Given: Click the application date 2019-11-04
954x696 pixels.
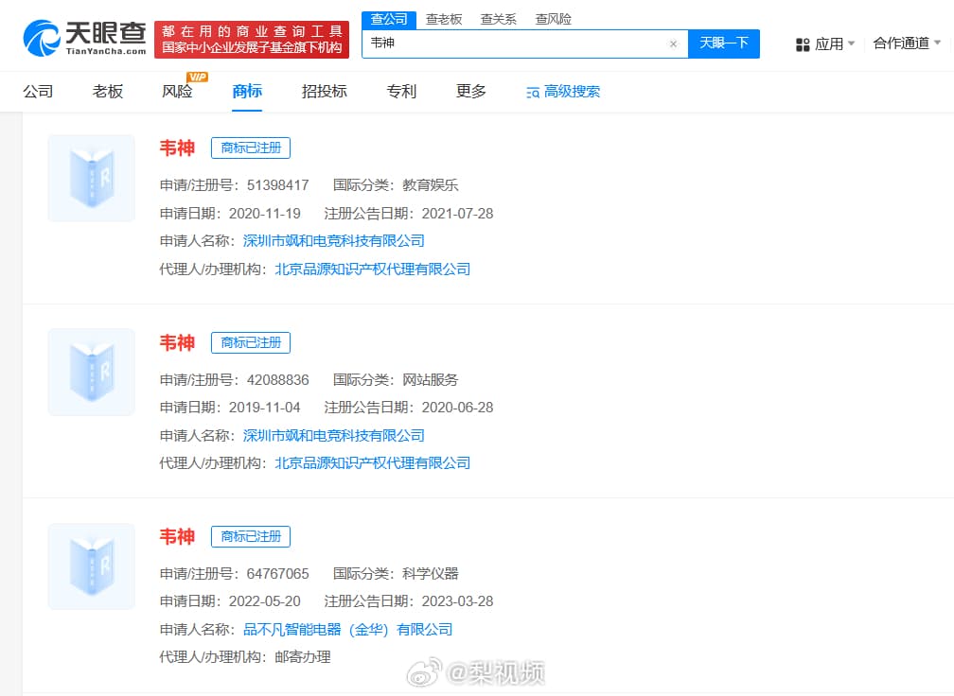Looking at the screenshot, I should [265, 408].
